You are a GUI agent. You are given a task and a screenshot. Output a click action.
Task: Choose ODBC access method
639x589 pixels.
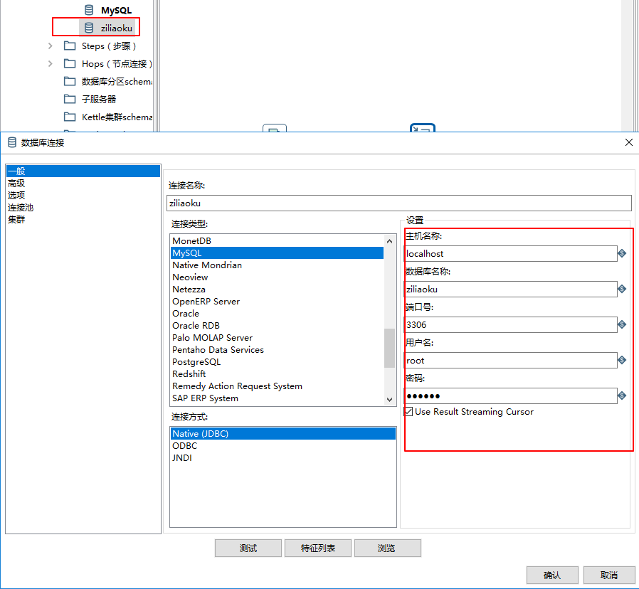coord(282,445)
